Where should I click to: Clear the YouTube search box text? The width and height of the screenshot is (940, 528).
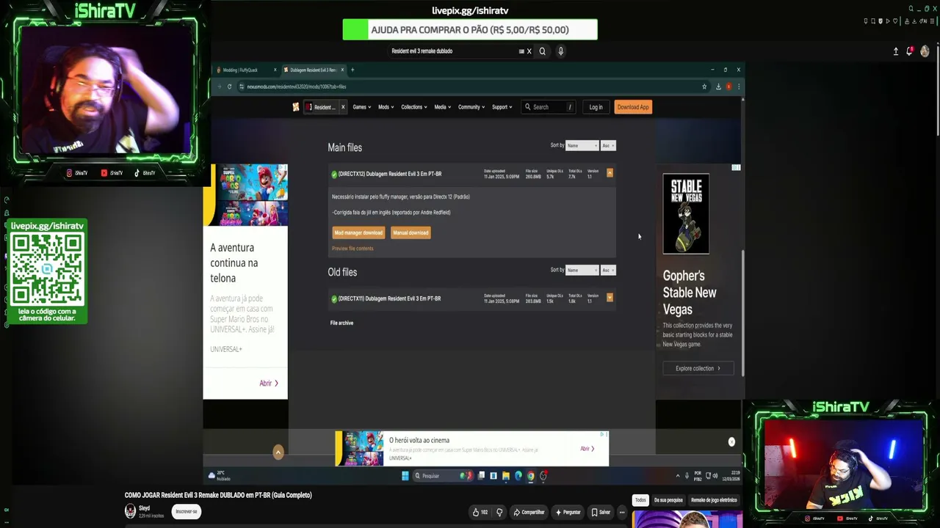pyautogui.click(x=529, y=51)
